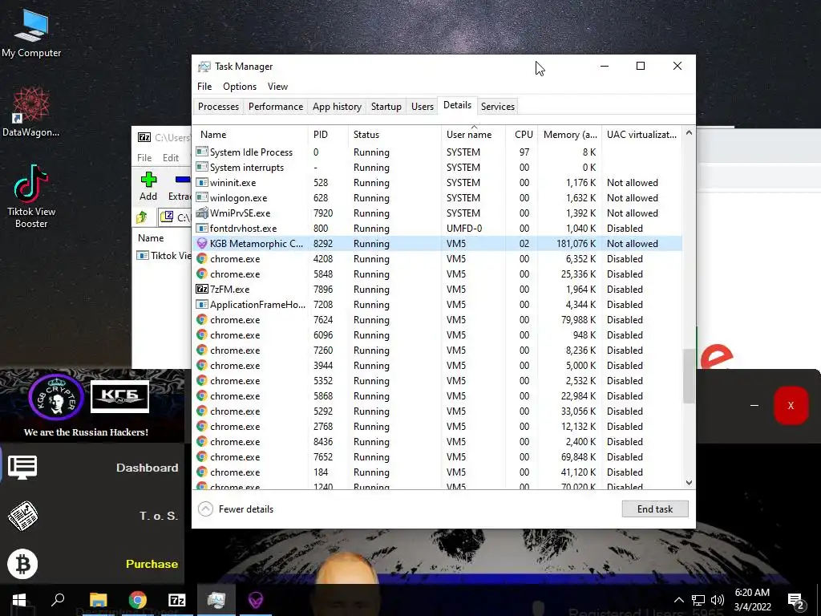Click the Task Manager scrollbar thumb
The height and width of the screenshot is (616, 821).
(689, 376)
